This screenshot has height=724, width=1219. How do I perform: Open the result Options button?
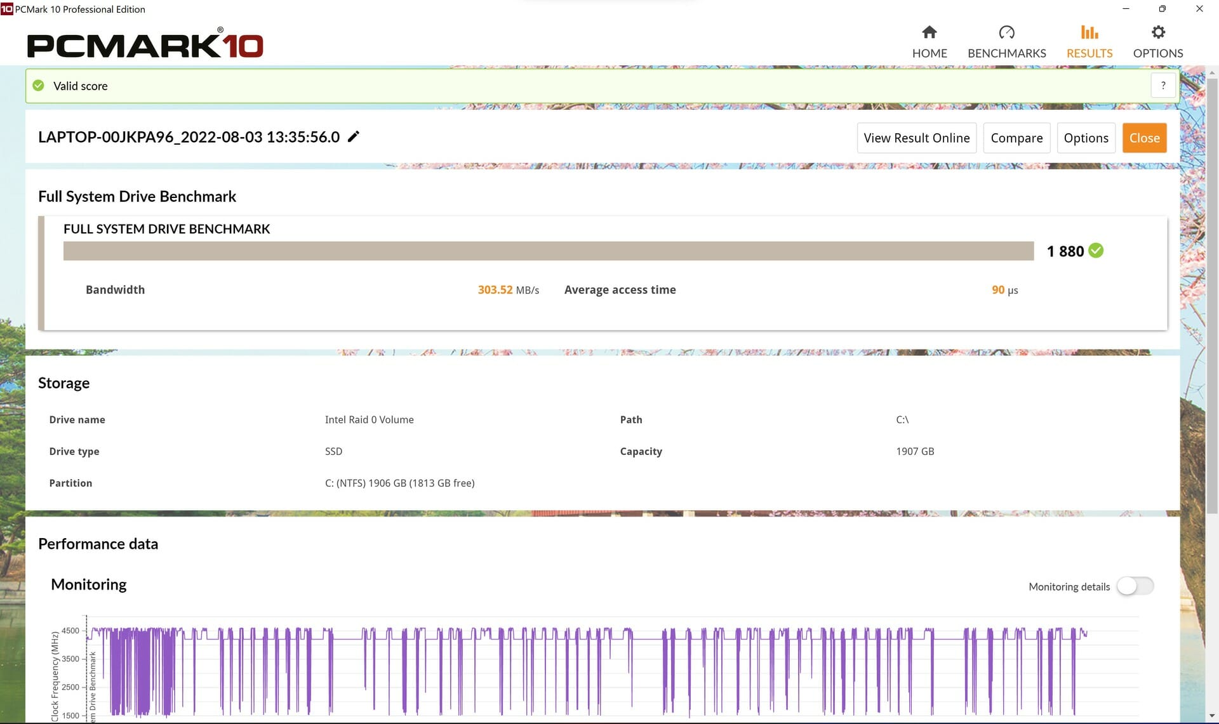(1086, 138)
